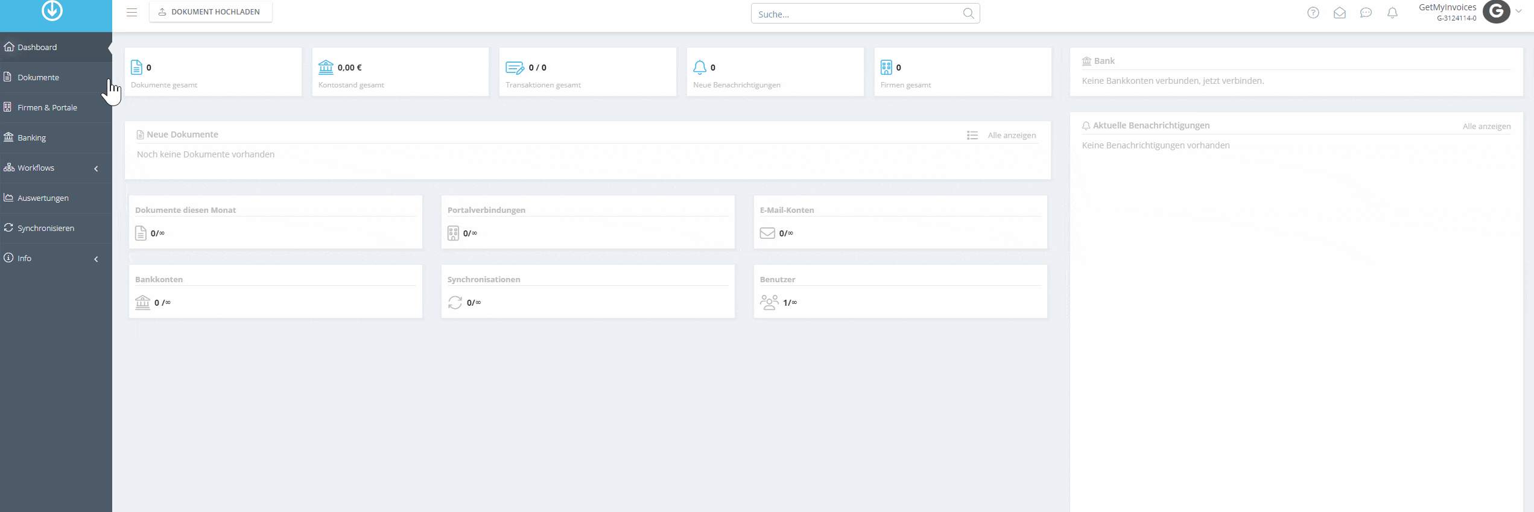Viewport: 1534px width, 512px height.
Task: Click the Aktuelle Benachrichtigungen heading
Action: (x=1151, y=125)
